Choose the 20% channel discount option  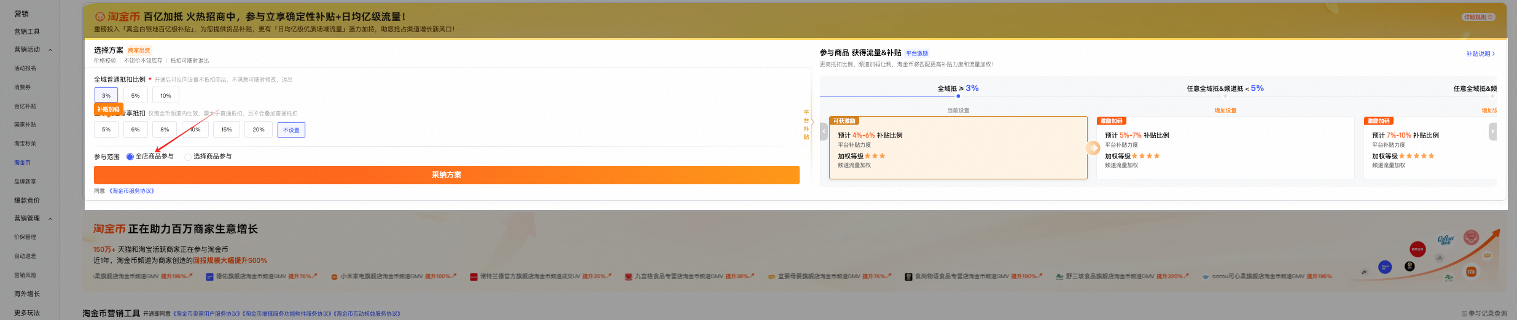click(259, 130)
